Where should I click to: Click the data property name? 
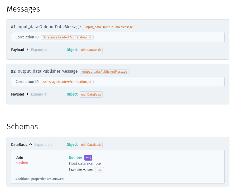coord(19,157)
